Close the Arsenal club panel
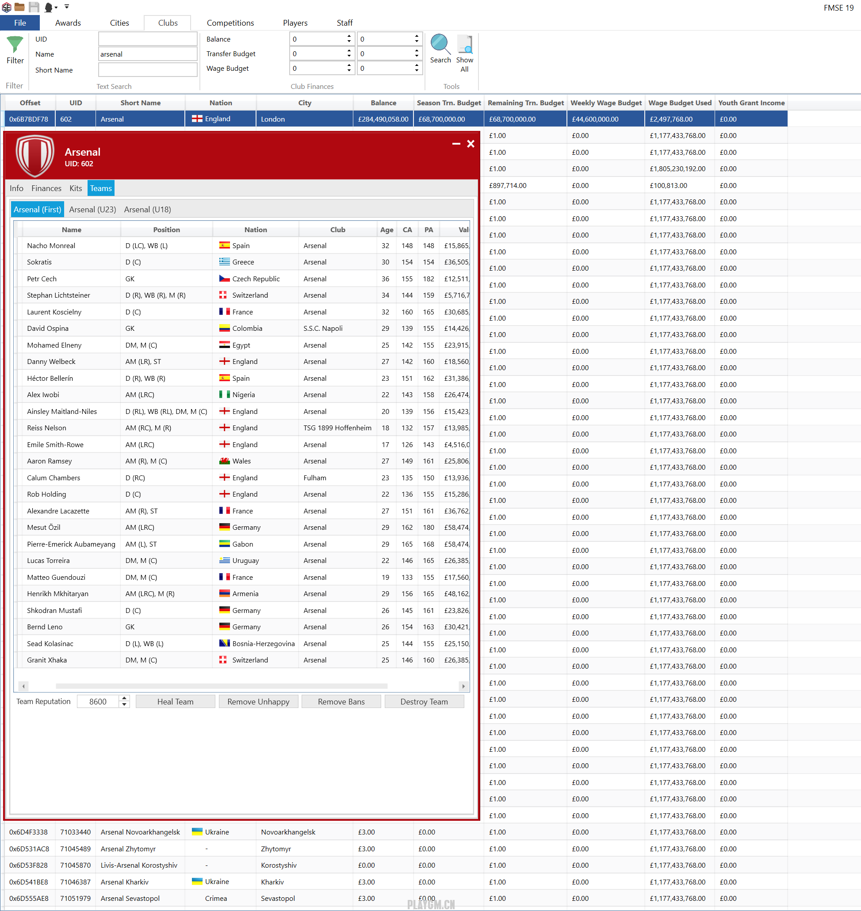Viewport: 861px width, 911px height. (471, 144)
